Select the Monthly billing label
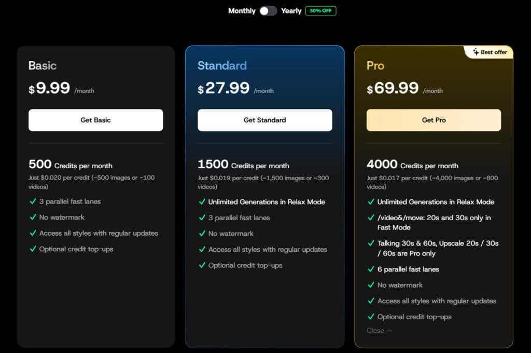Image resolution: width=531 pixels, height=353 pixels. click(242, 11)
